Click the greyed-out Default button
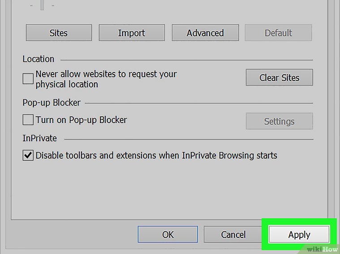Viewport: 340px width, 254px height. point(278,33)
